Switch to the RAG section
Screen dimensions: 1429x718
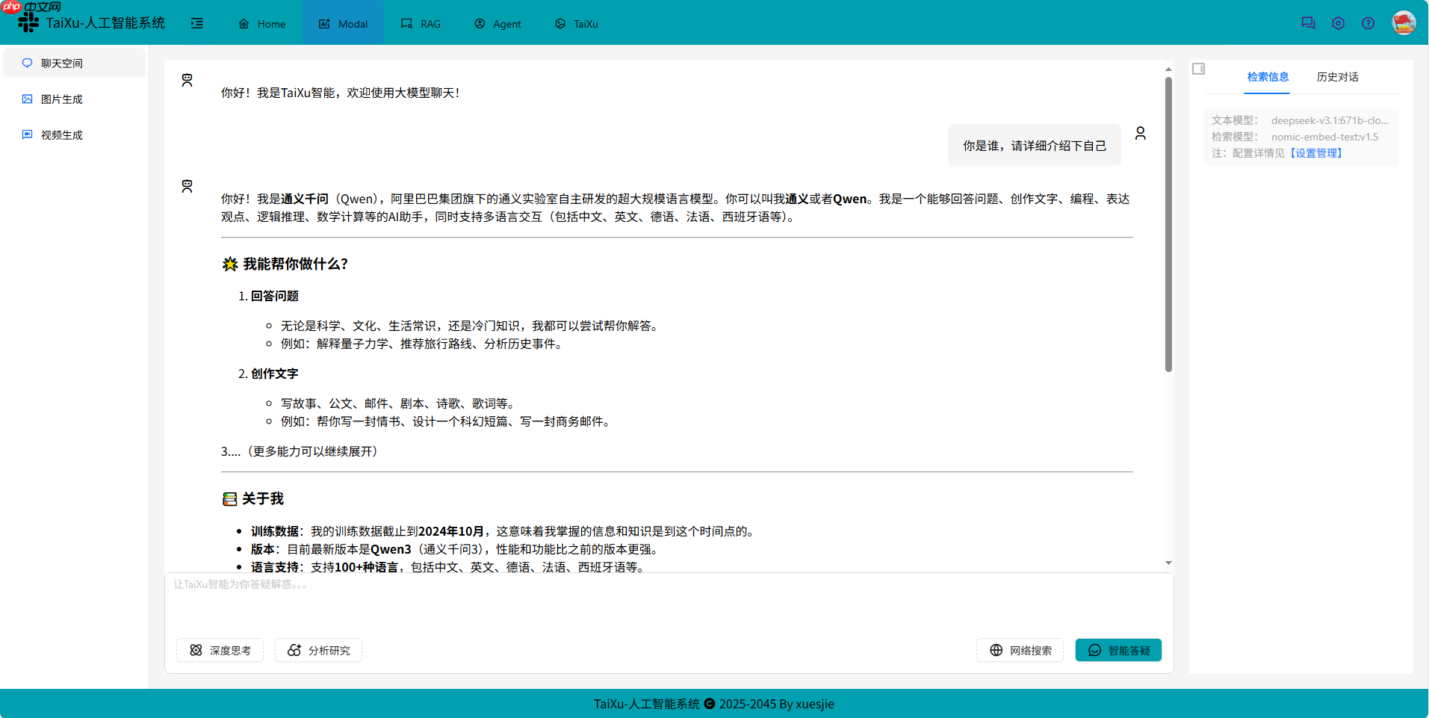(421, 23)
